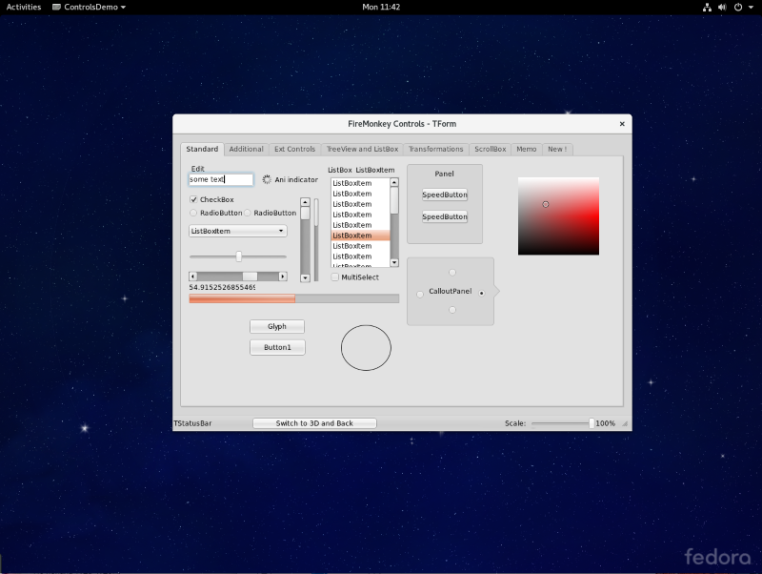Click the track bar slider thumb

239,256
